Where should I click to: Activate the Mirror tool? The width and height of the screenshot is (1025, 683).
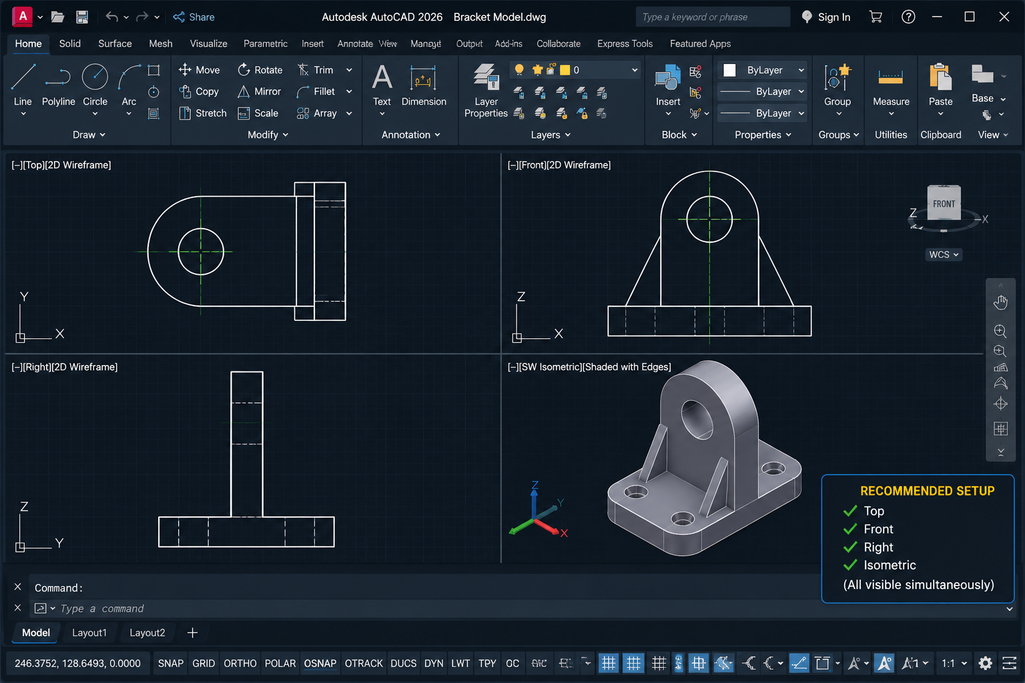[259, 91]
